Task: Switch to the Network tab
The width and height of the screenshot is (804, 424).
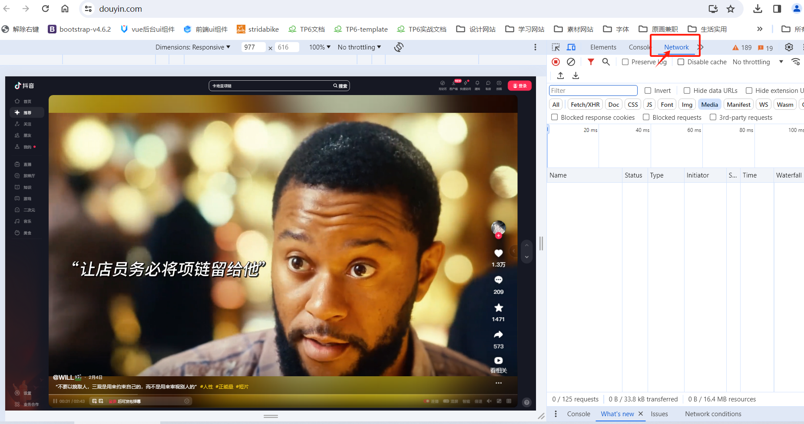Action: pyautogui.click(x=676, y=47)
